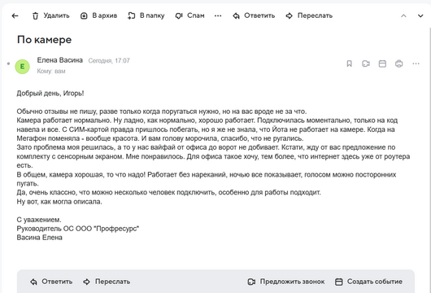431x293 pixels.
Task: Click Создать событие at the bottom
Action: pyautogui.click(x=369, y=282)
